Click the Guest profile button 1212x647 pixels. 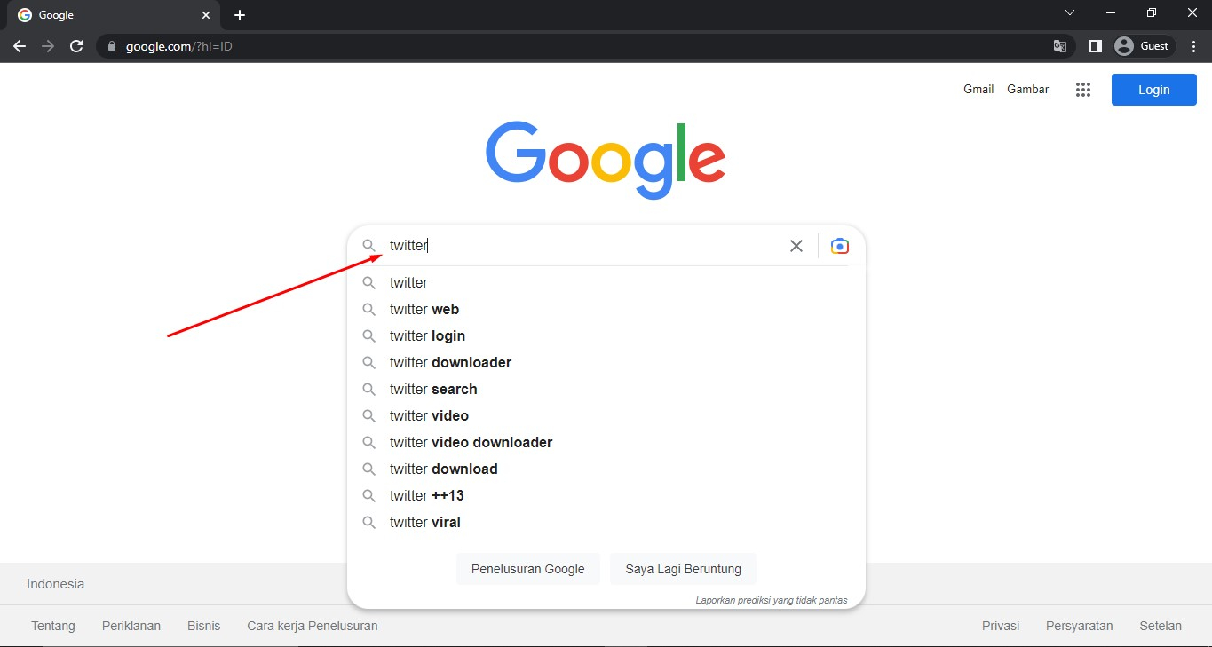[1144, 46]
